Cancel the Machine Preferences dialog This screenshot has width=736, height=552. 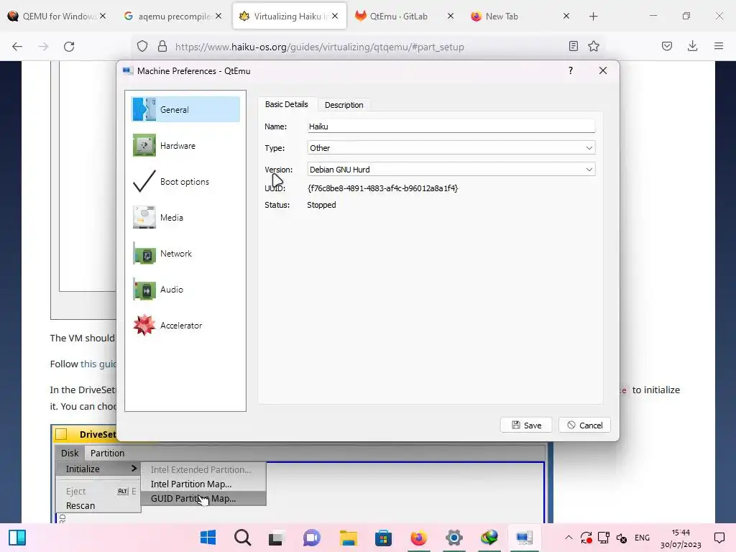pos(584,425)
